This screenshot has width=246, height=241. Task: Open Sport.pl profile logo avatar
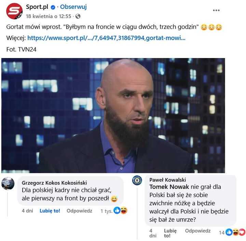point(14,11)
